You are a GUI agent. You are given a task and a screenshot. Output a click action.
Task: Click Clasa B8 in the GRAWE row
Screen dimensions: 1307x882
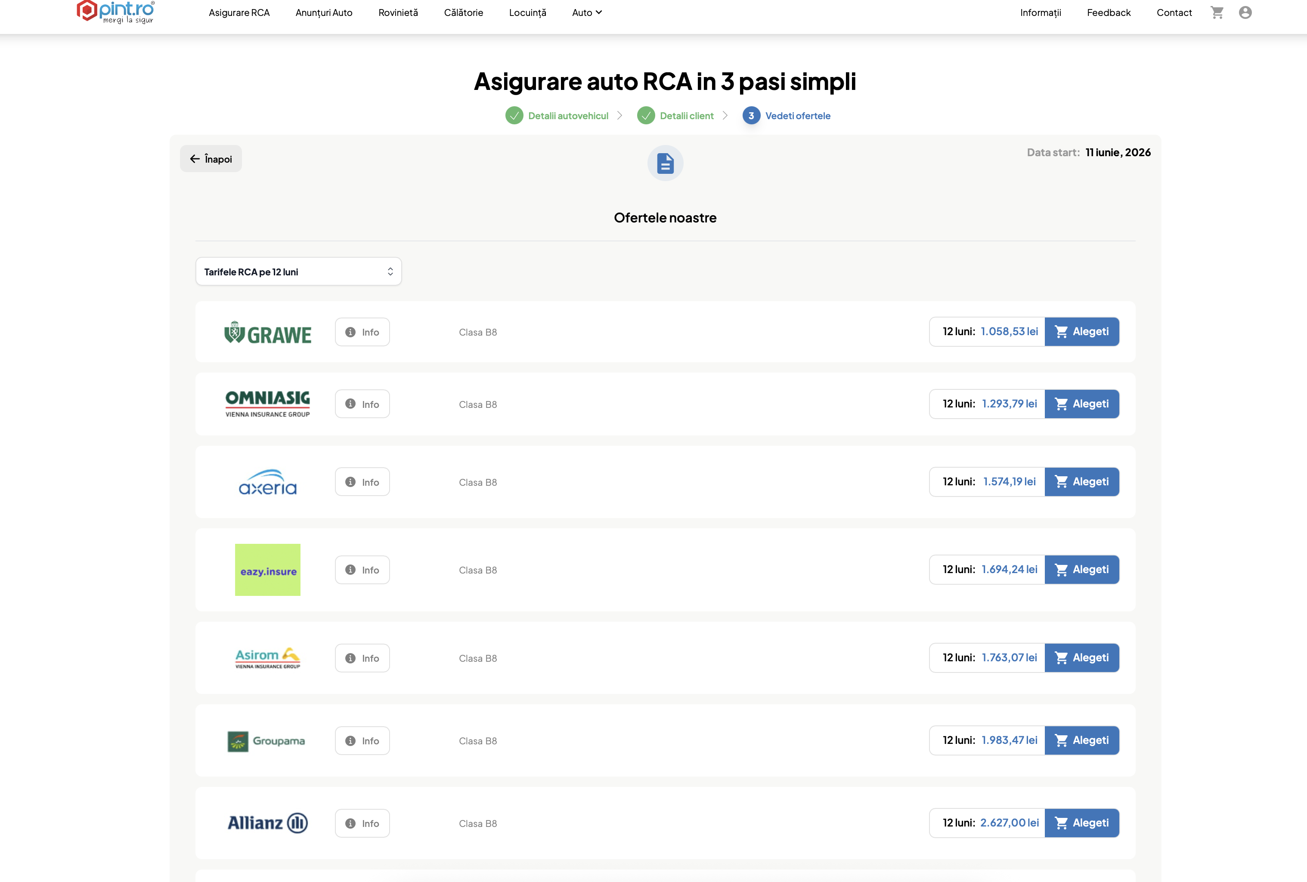(x=478, y=332)
